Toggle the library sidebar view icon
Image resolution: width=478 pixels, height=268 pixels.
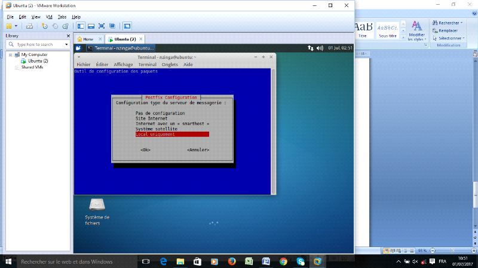tap(81, 26)
